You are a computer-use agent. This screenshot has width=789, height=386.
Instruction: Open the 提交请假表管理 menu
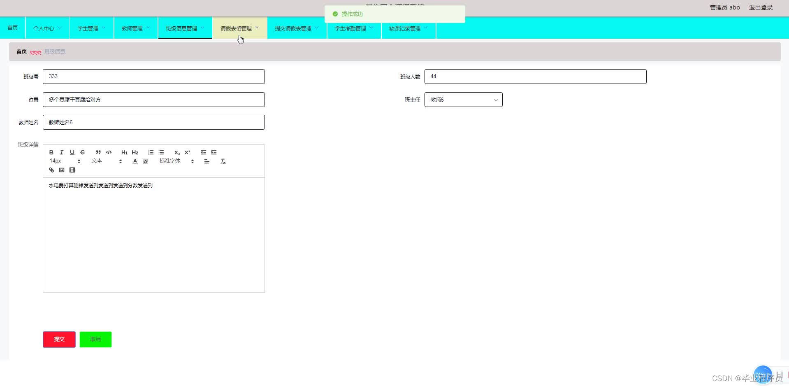pos(297,28)
